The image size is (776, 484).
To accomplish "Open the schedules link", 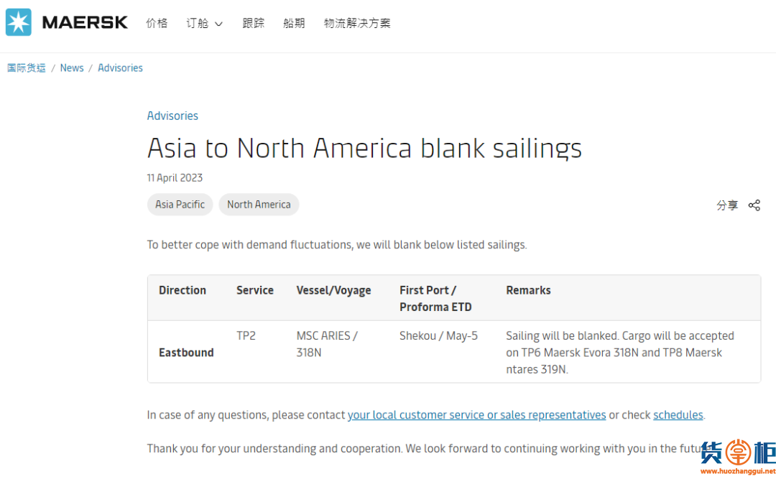I will [x=678, y=415].
